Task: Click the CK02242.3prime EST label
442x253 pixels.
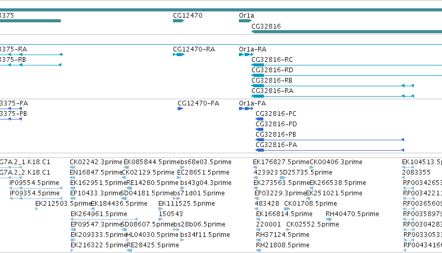Action: (x=96, y=162)
